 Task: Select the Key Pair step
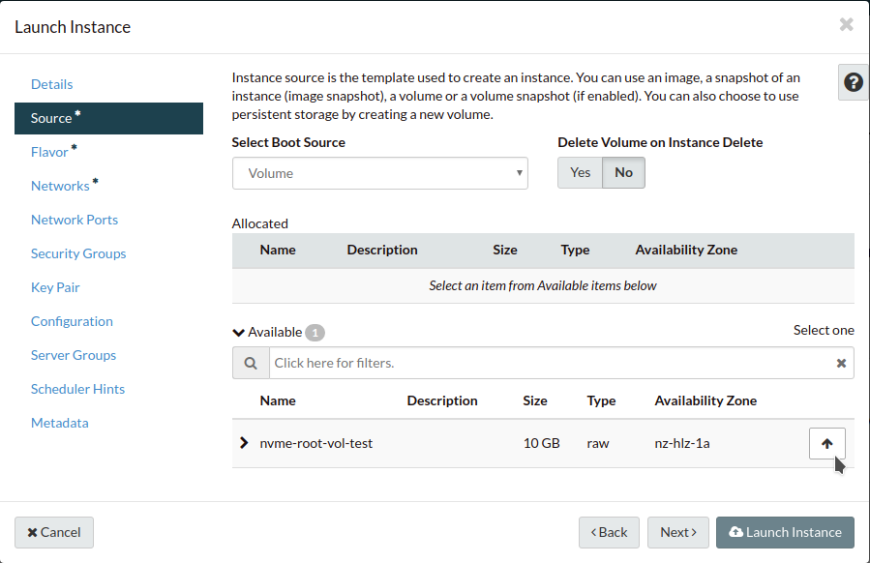pyautogui.click(x=55, y=287)
